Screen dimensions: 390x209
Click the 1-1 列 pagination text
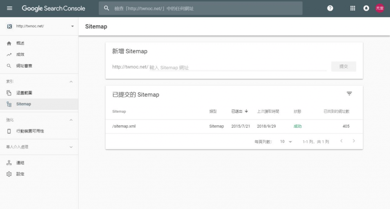316,142
